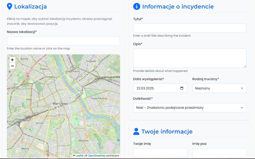Grab the Opis textarea resize handle
The height and width of the screenshot is (159, 255).
(245, 66)
